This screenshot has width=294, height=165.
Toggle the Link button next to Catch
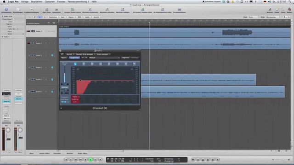point(34,17)
